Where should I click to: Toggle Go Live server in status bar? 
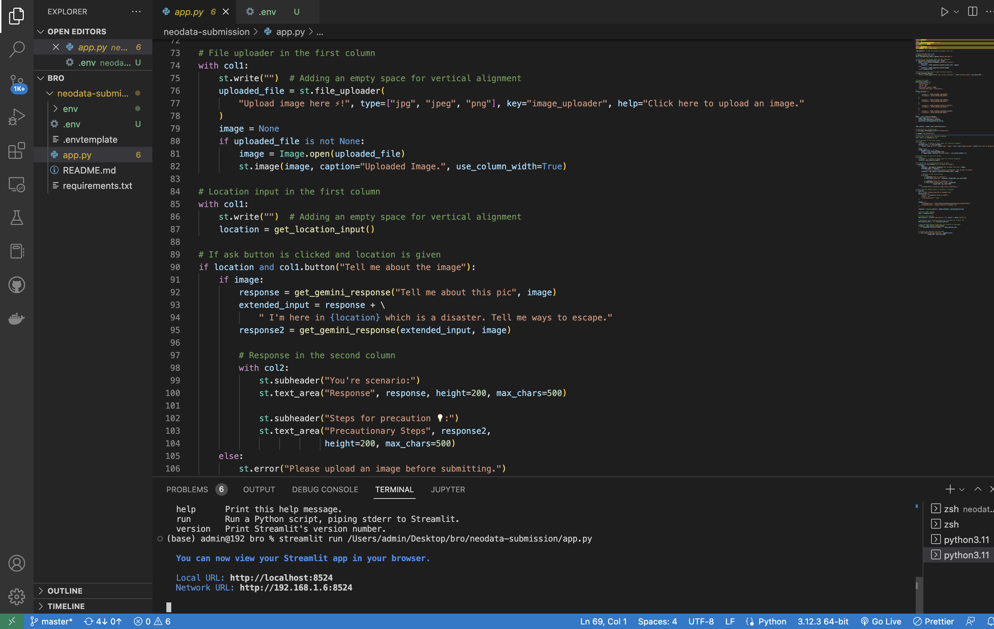881,621
